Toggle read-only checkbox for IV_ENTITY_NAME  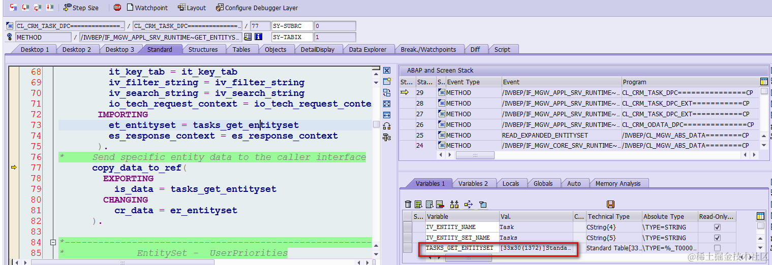click(x=717, y=227)
